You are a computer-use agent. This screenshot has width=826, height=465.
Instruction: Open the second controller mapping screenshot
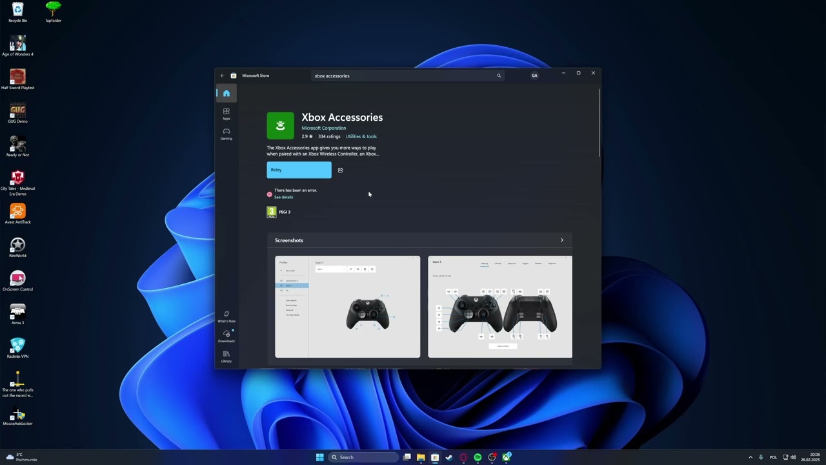click(x=500, y=307)
